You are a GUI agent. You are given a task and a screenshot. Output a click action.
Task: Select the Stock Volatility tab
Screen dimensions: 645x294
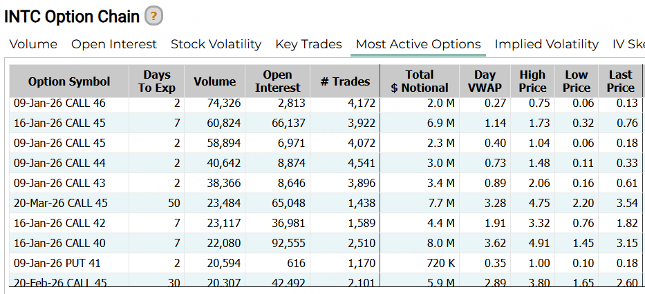(216, 44)
